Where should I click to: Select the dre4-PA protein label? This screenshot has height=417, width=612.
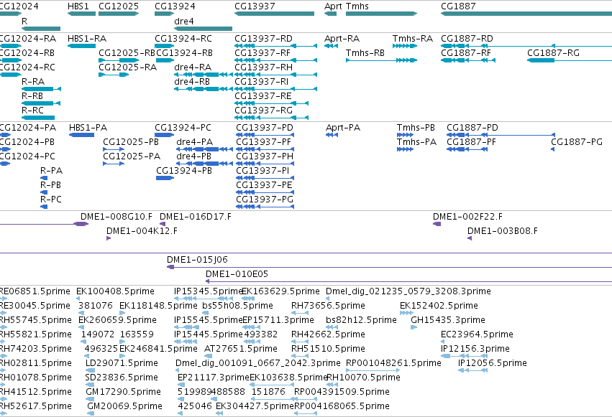click(195, 142)
